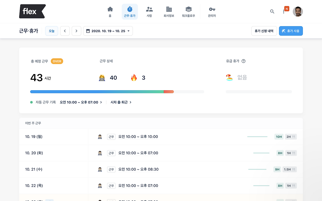The image size is (322, 201).
Task: Click the orange N notification badge
Action: (287, 9)
